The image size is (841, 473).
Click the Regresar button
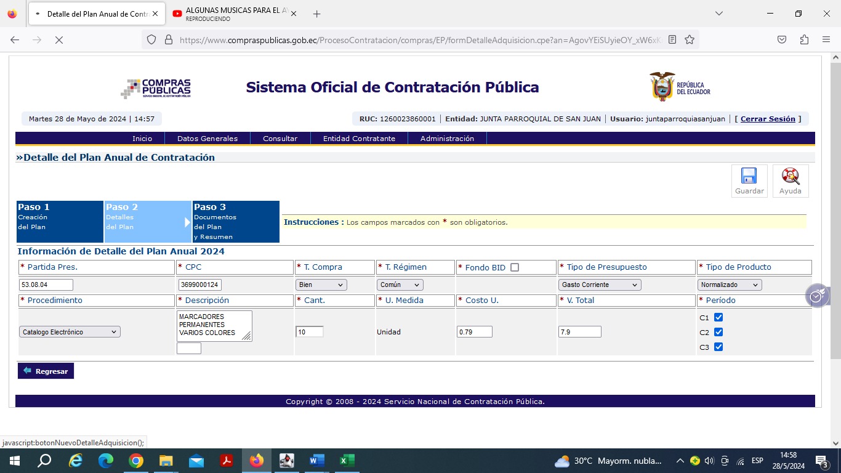[46, 371]
